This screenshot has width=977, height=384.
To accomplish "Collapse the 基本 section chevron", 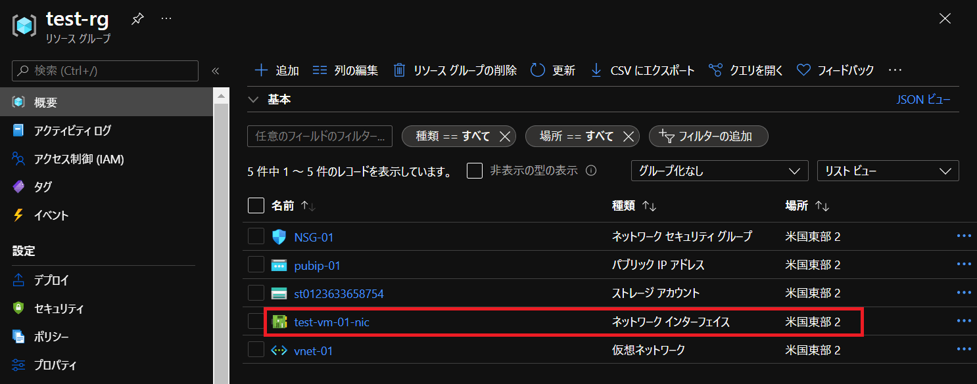I will [x=254, y=100].
